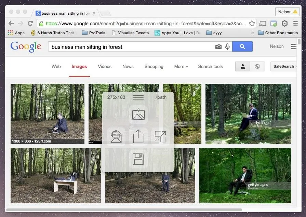
Task: Click the green arrow window extension icon
Action: [x=274, y=24]
